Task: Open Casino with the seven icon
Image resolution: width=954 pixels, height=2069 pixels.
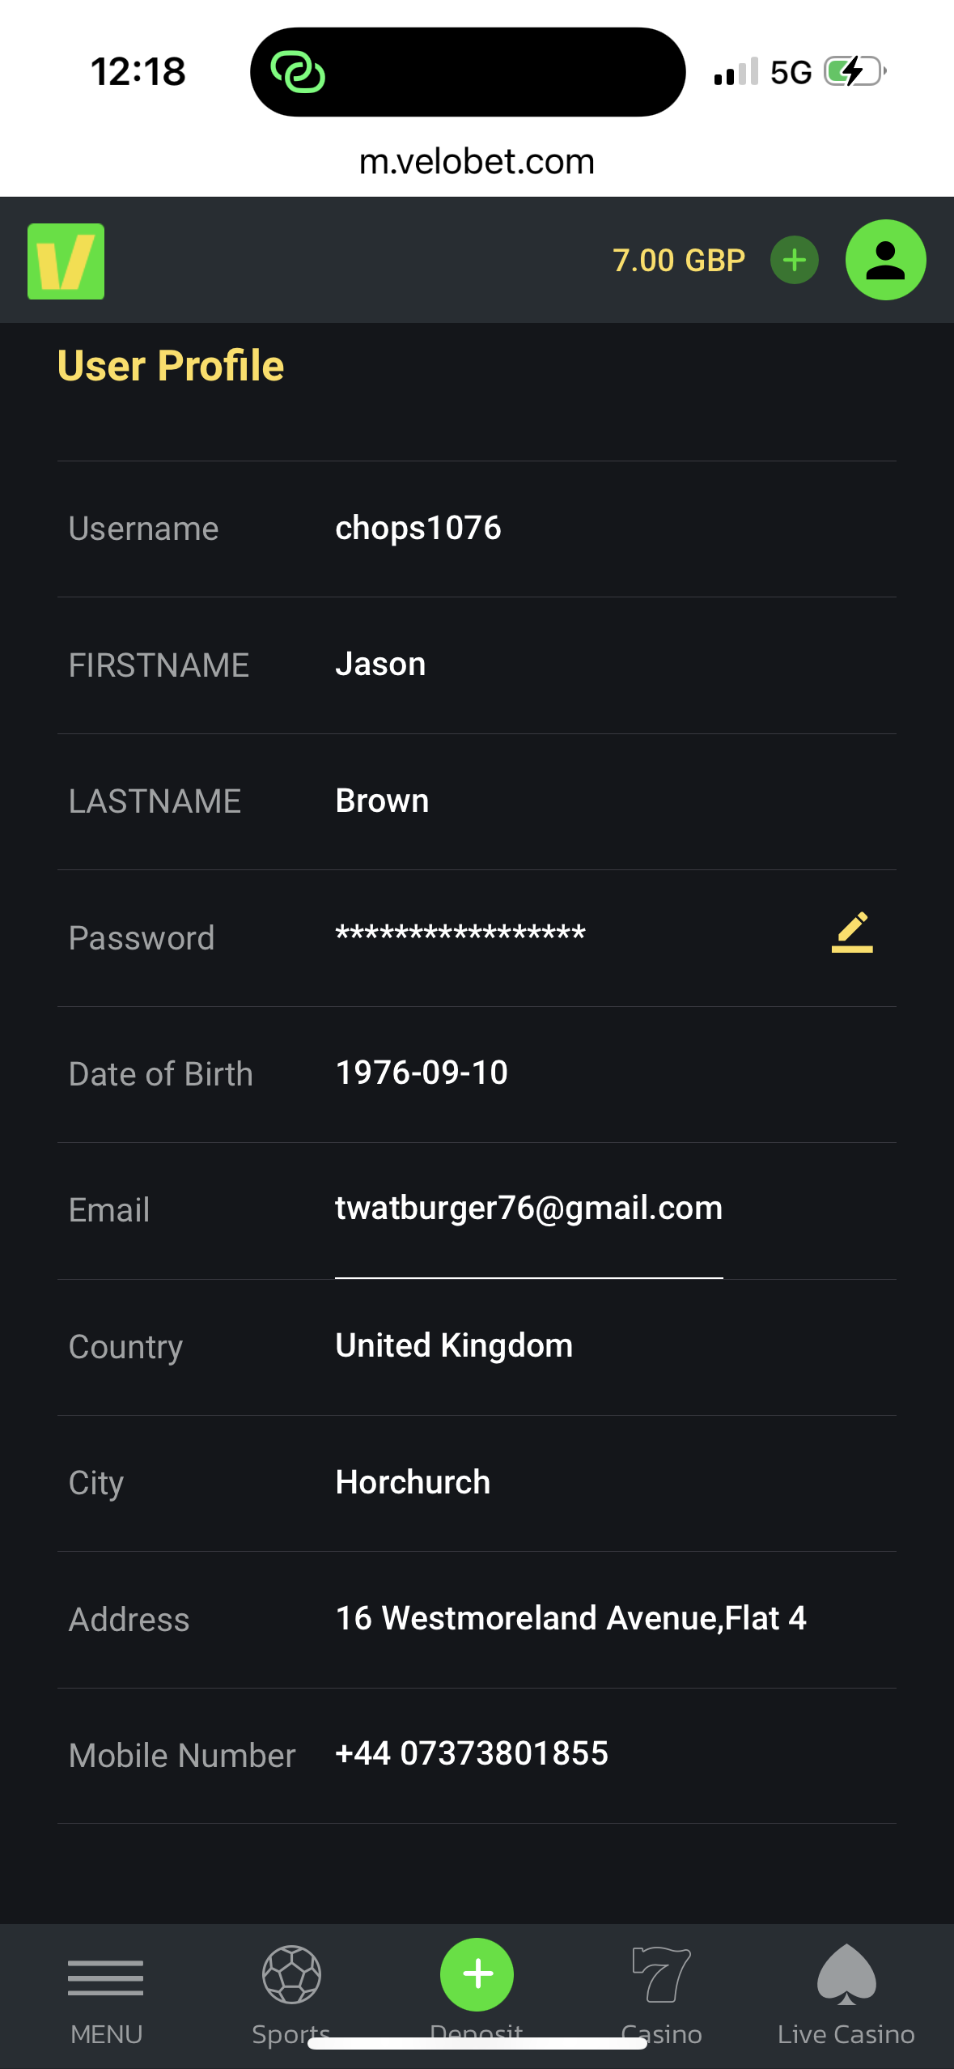Action: pyautogui.click(x=661, y=1975)
